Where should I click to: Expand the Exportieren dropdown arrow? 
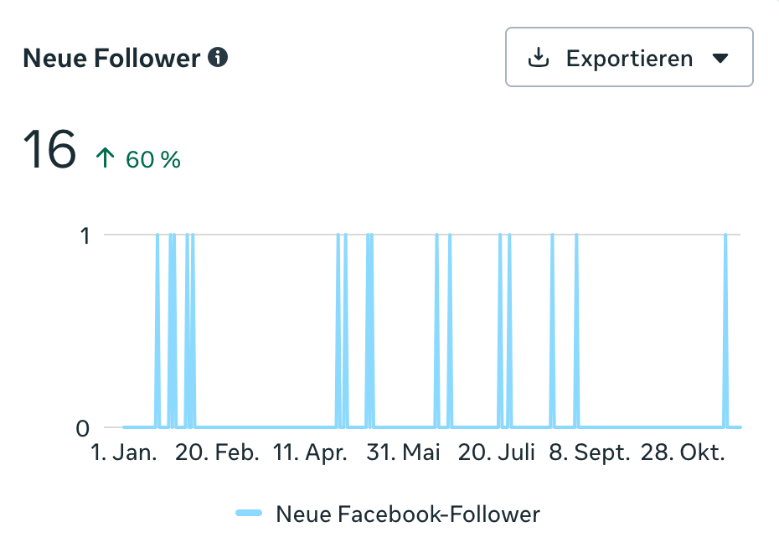coord(720,59)
